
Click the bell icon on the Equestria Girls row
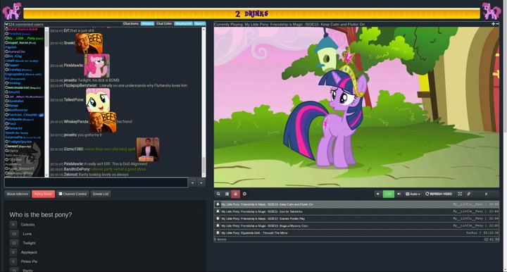(218, 233)
